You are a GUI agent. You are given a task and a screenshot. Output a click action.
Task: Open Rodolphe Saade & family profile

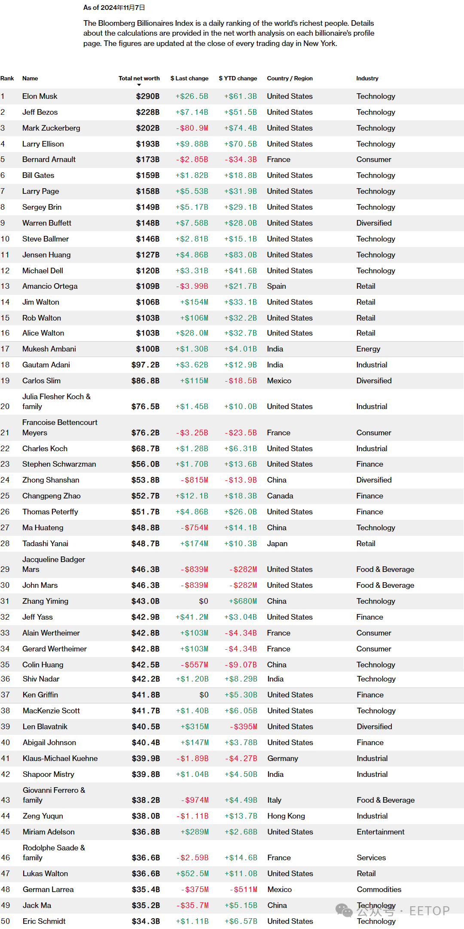point(54,853)
